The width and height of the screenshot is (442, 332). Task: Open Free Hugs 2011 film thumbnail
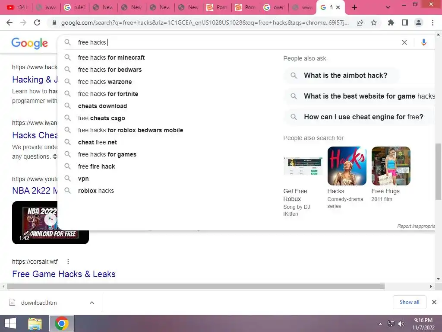tap(391, 166)
